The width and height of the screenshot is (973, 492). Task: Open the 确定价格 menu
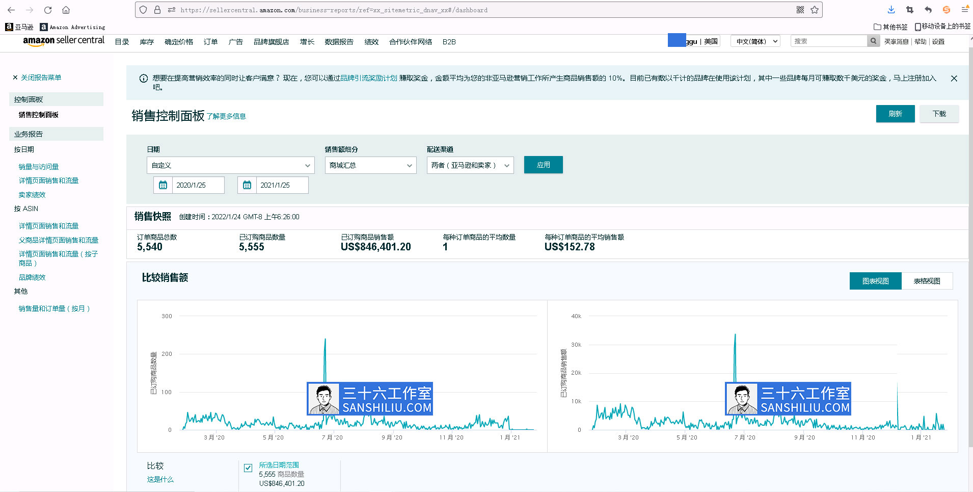tap(179, 42)
